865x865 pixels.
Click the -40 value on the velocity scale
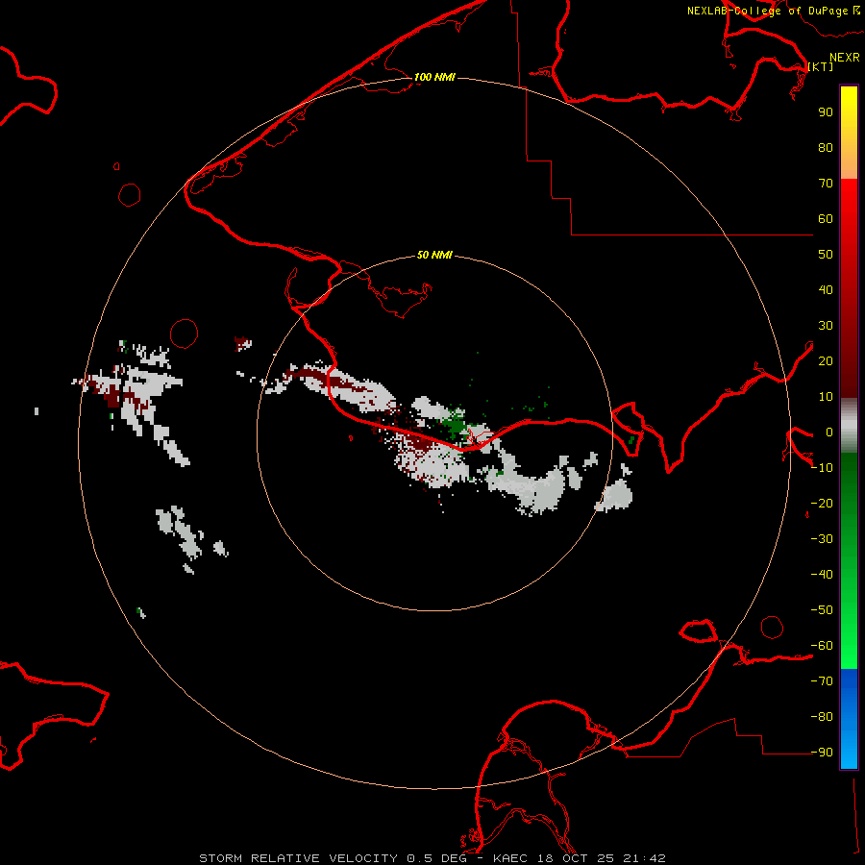point(822,575)
